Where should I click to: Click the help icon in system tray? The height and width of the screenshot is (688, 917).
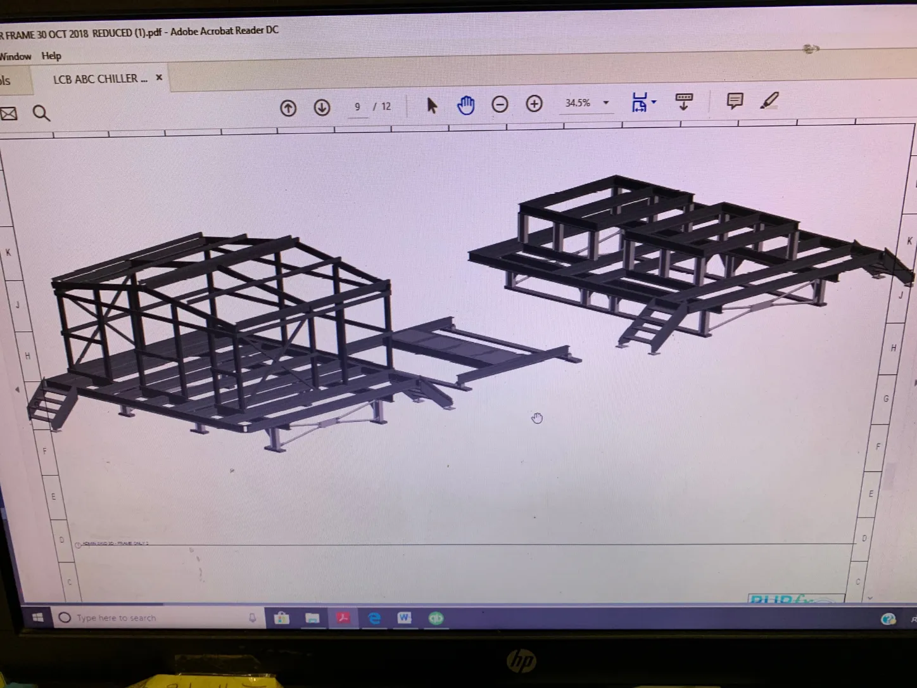pos(888,619)
